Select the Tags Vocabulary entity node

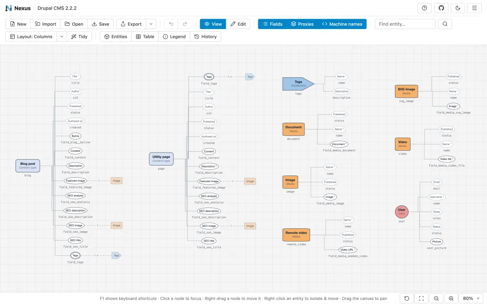[x=298, y=84]
